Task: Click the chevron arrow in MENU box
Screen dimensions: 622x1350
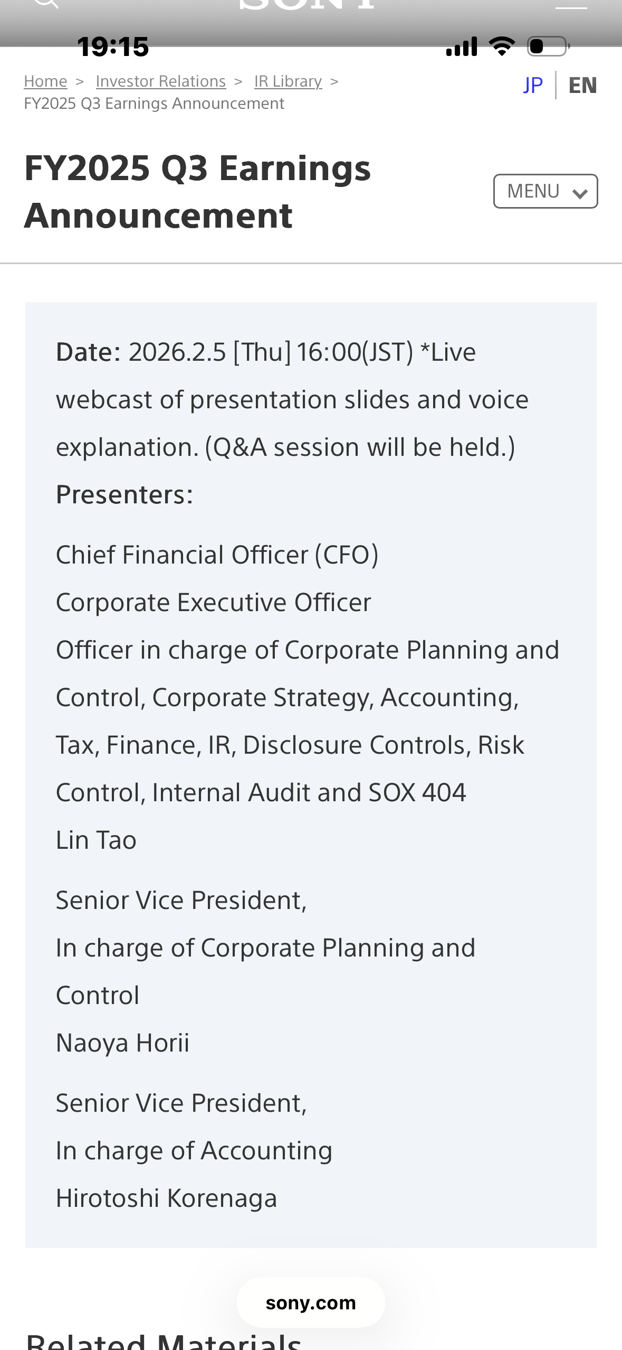Action: pos(580,193)
